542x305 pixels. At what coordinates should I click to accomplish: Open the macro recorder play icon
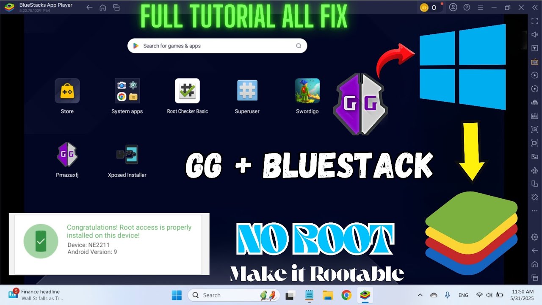pos(535,75)
